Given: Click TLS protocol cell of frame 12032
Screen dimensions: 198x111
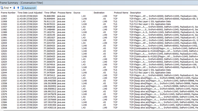Looking at the screenshot, I should click(x=115, y=70).
